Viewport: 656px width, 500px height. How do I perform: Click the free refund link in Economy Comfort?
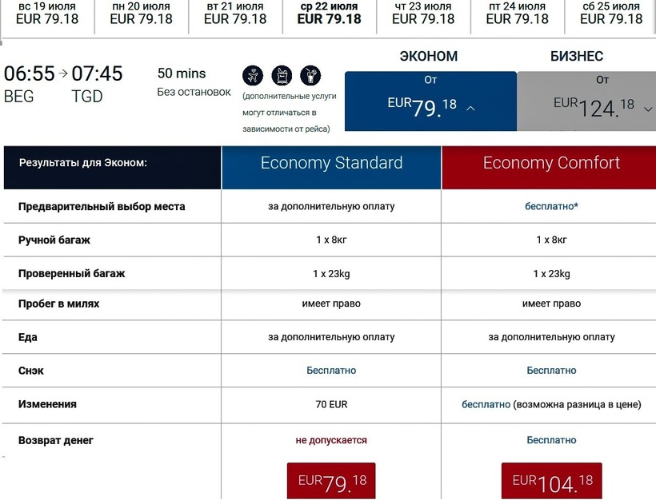tap(551, 440)
